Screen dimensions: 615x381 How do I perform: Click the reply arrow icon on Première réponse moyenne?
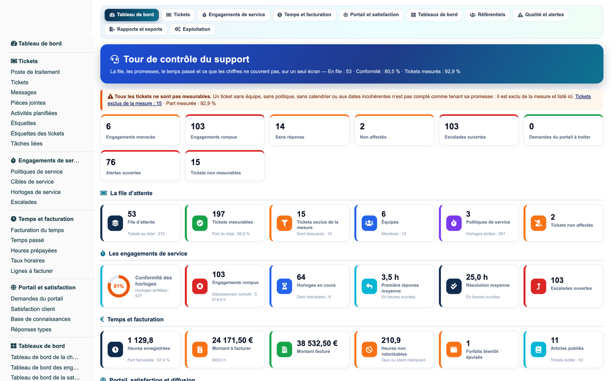click(369, 286)
